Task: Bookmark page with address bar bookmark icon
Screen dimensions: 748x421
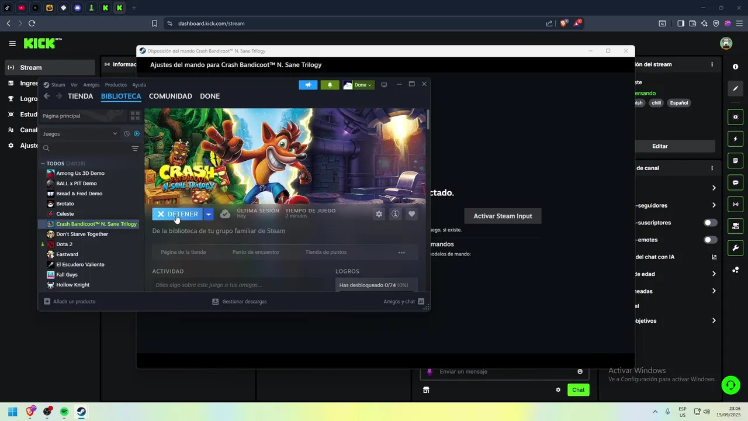Action: pos(154,23)
